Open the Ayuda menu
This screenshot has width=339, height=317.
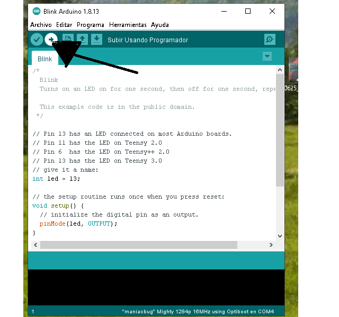(160, 25)
